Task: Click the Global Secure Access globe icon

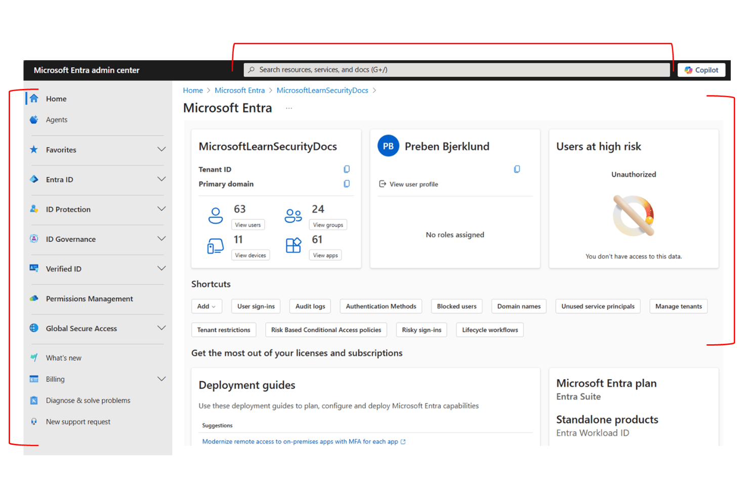Action: point(34,328)
